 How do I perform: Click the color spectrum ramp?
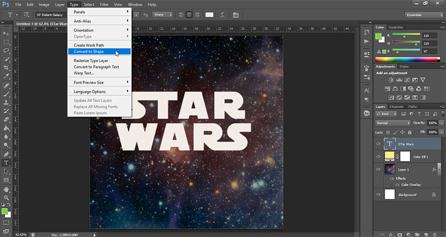407,60
